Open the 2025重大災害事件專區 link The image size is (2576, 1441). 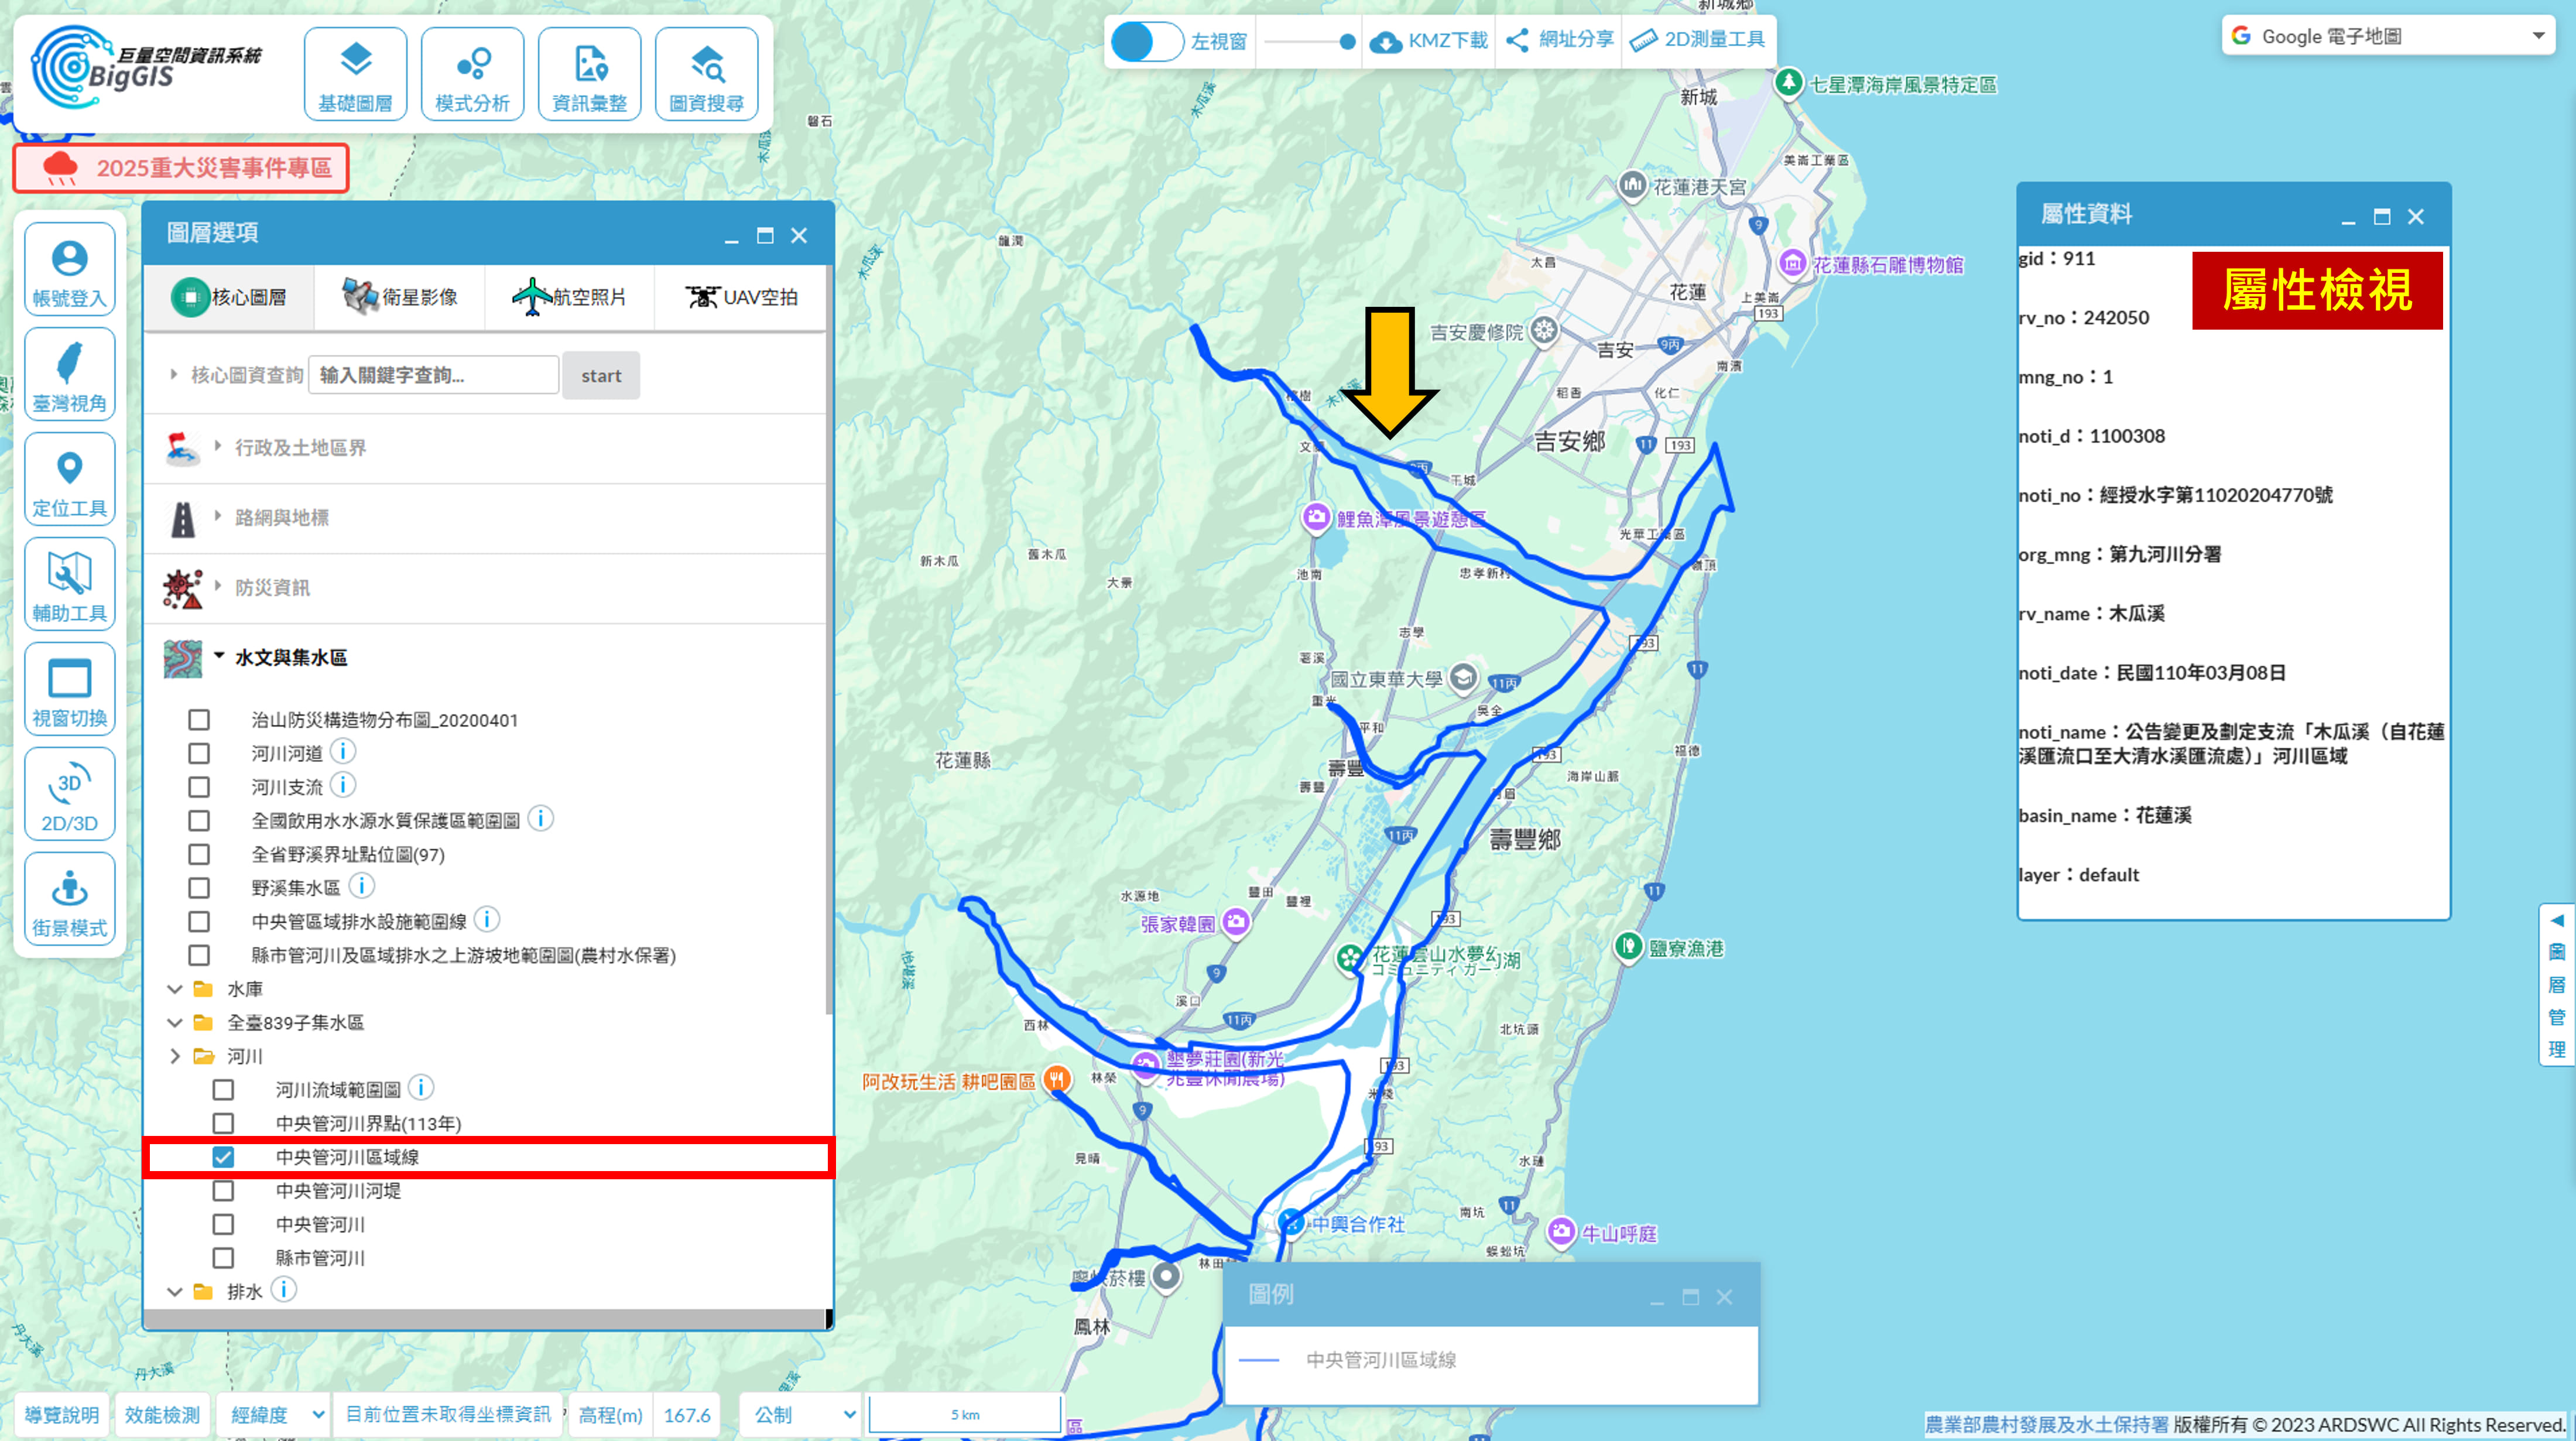(181, 168)
